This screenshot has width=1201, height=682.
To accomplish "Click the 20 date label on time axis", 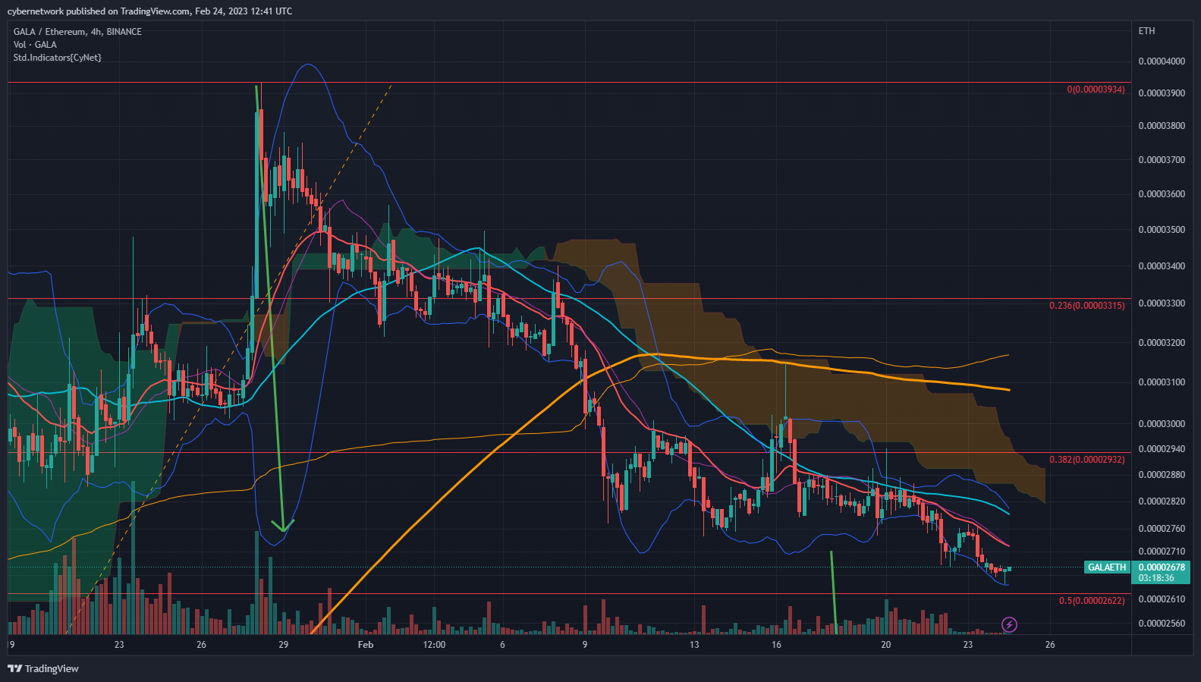I will click(885, 645).
